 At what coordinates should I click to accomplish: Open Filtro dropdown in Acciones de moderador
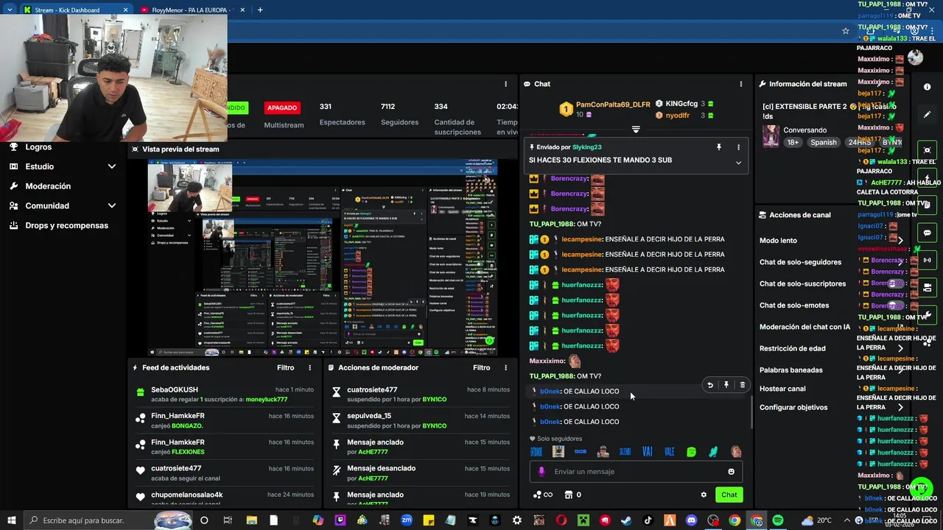point(482,367)
